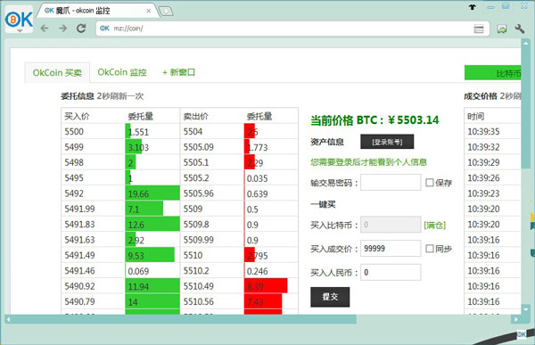This screenshot has height=345, width=535.
Task: Open a new browser tab
Action: coord(166,12)
